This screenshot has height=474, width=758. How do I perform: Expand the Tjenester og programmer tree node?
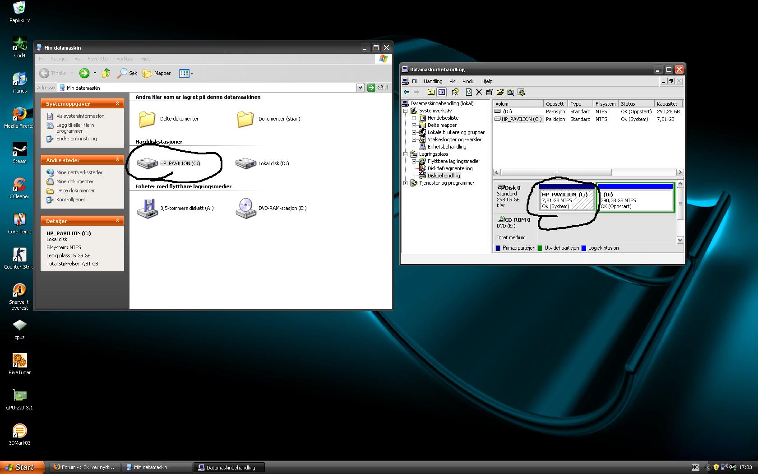(405, 183)
